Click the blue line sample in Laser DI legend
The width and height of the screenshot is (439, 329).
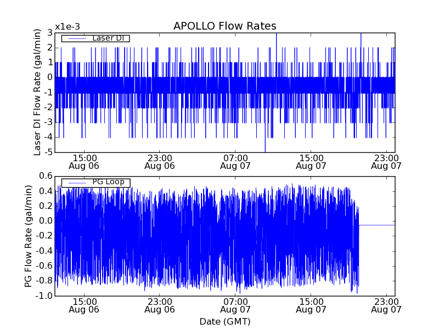pyautogui.click(x=77, y=38)
